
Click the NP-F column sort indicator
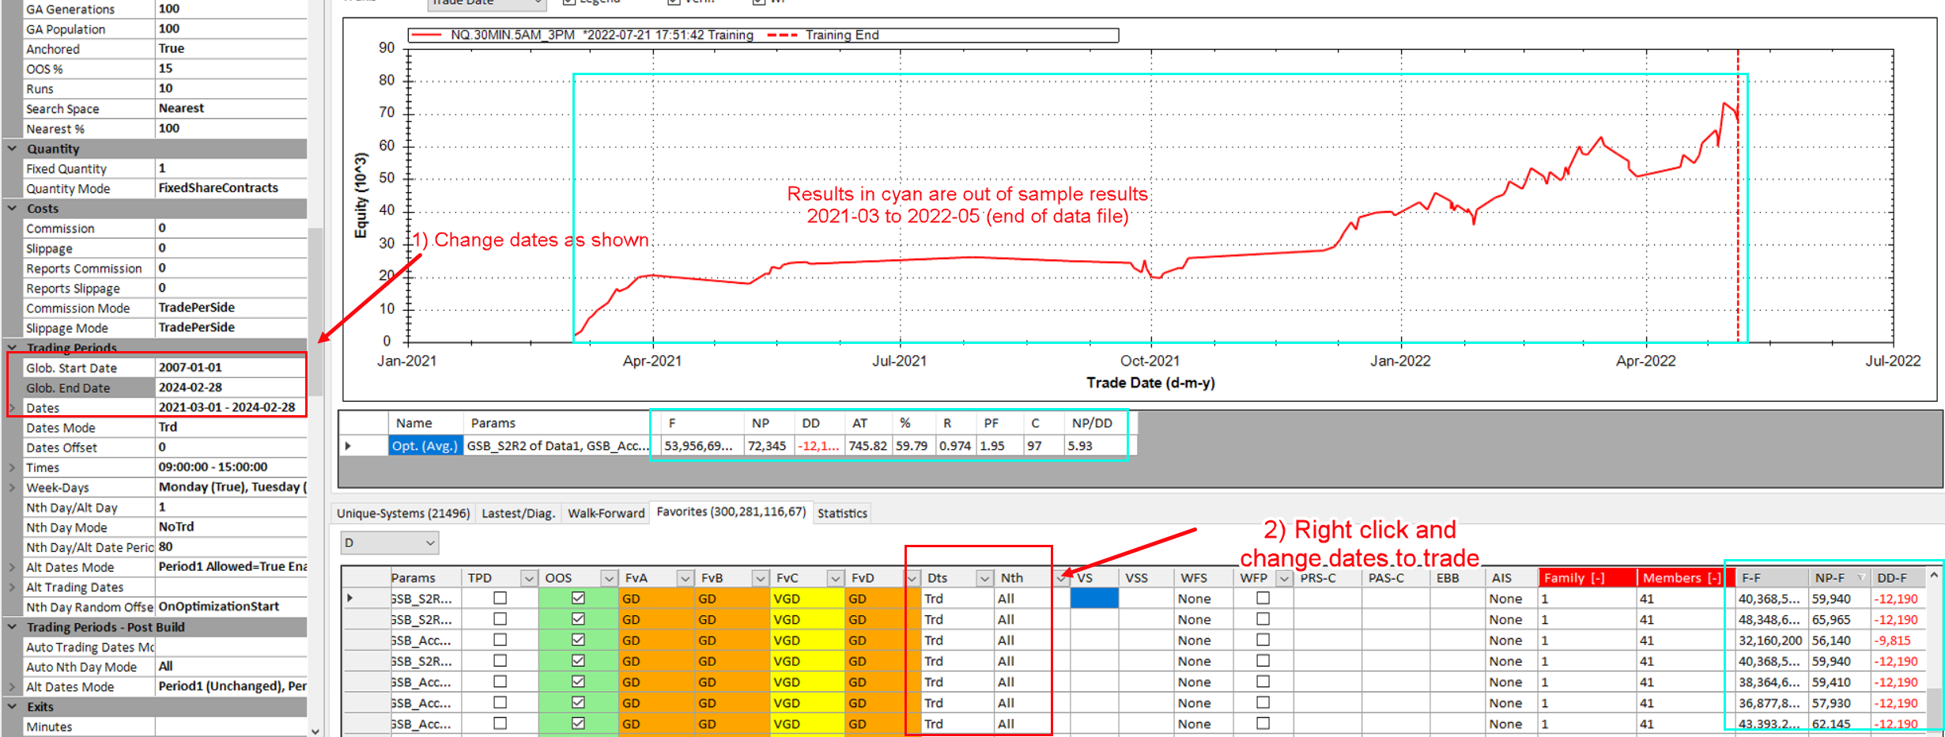[1860, 578]
